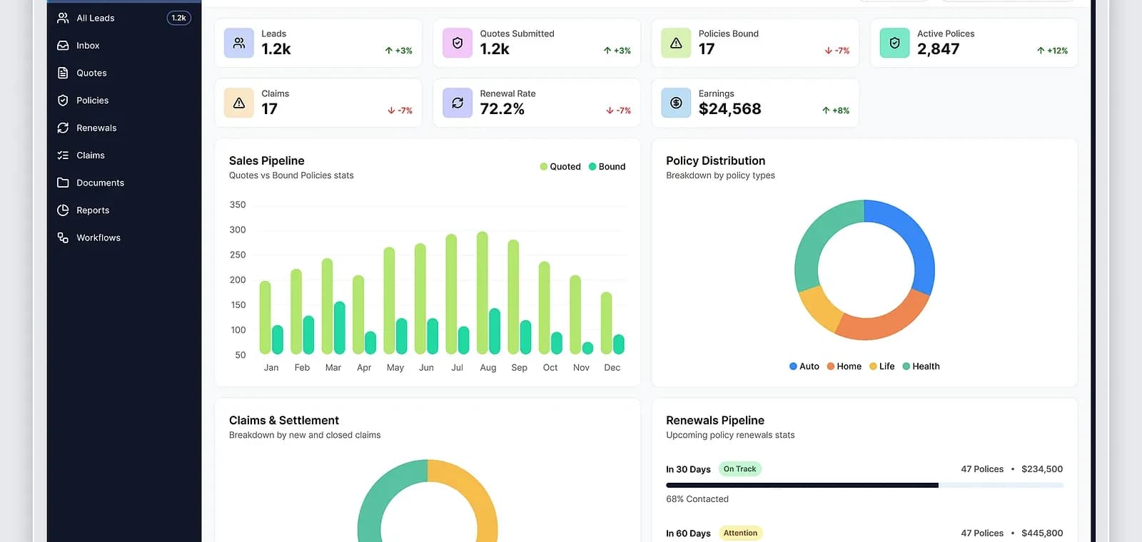Click the Reports pie chart icon

[x=63, y=210]
